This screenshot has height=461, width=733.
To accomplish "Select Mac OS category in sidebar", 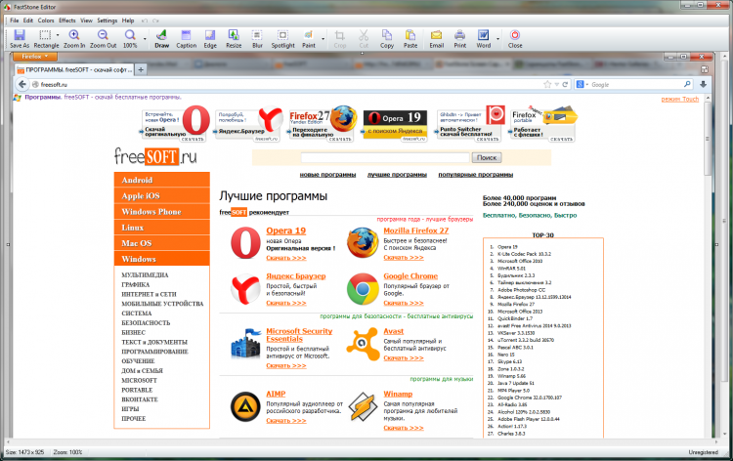I will click(x=161, y=243).
